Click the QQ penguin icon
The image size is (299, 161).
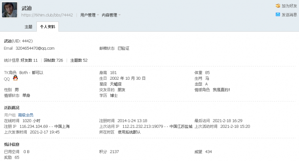click(x=15, y=78)
